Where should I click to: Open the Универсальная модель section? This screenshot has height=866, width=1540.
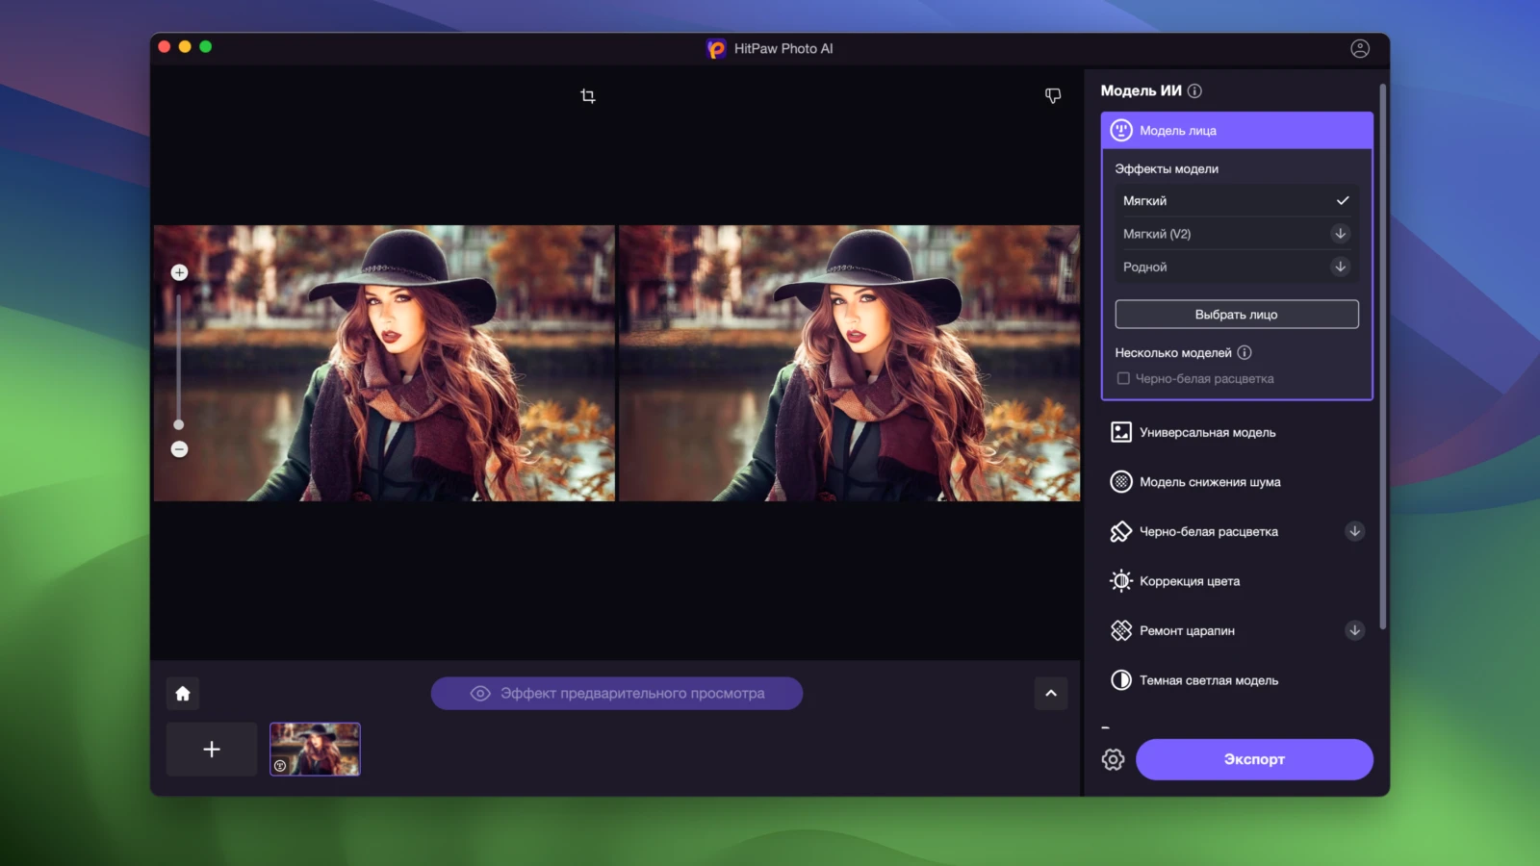(1207, 433)
